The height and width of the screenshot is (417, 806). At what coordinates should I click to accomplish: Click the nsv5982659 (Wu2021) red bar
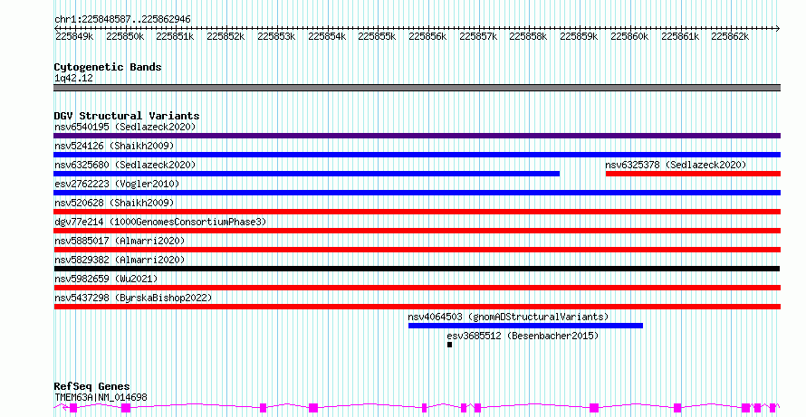[417, 288]
